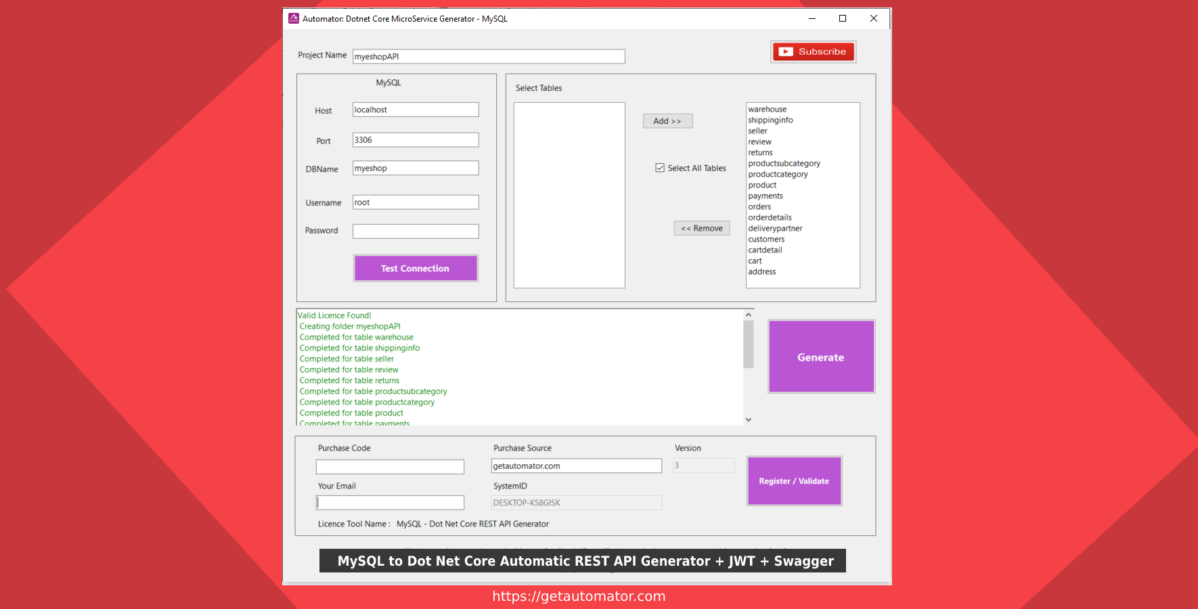Image resolution: width=1198 pixels, height=609 pixels.
Task: Select customers in the tables list
Action: click(766, 239)
